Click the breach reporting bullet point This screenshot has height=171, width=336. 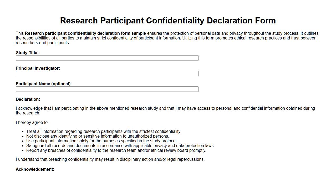pyautogui.click(x=116, y=150)
